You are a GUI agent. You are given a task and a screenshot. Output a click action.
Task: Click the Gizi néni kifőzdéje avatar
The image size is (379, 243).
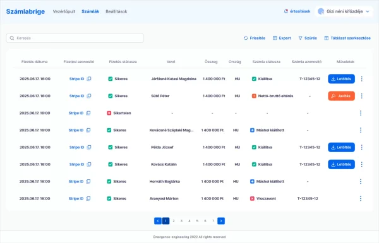(x=321, y=11)
